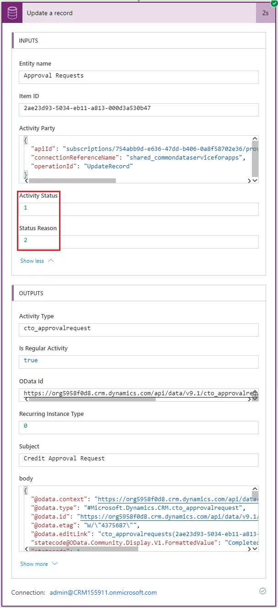Click the Activity Party label
The image size is (278, 608).
[37, 128]
